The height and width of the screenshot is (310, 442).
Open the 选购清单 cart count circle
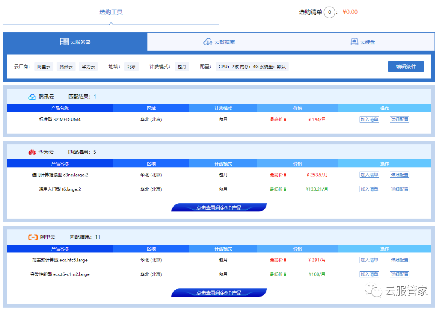(329, 12)
